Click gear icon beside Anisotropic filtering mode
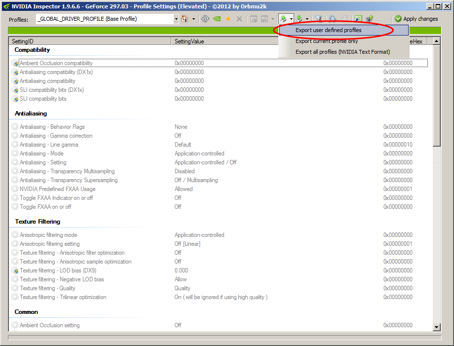The image size is (454, 346). tap(15, 235)
